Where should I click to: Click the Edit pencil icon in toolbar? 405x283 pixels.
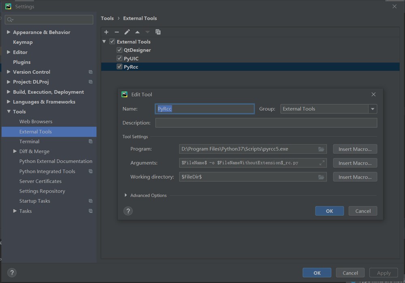127,32
